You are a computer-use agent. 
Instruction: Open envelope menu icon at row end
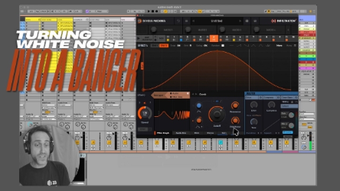(x=295, y=45)
